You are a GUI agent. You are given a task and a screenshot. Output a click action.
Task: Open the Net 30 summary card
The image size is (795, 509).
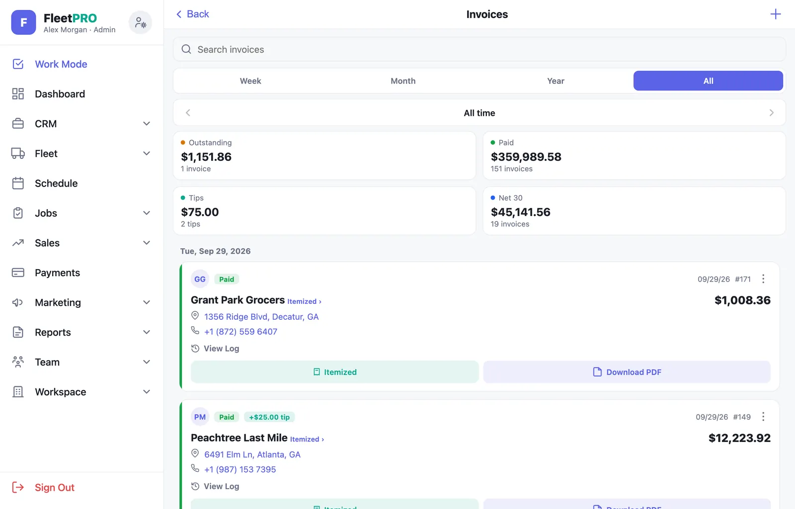(x=634, y=211)
